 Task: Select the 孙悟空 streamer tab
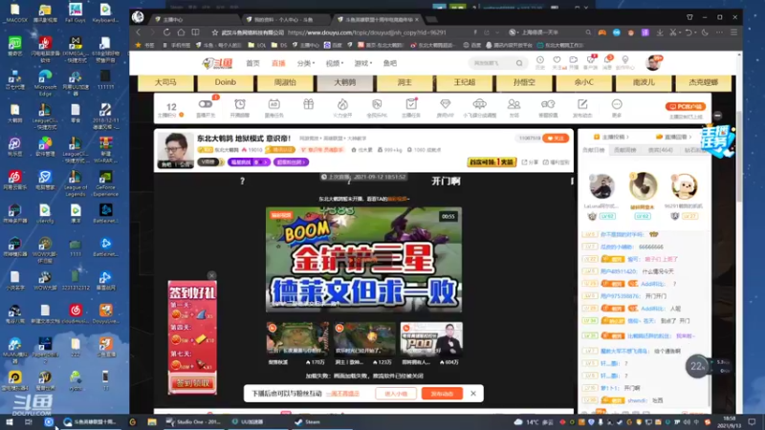pos(524,82)
